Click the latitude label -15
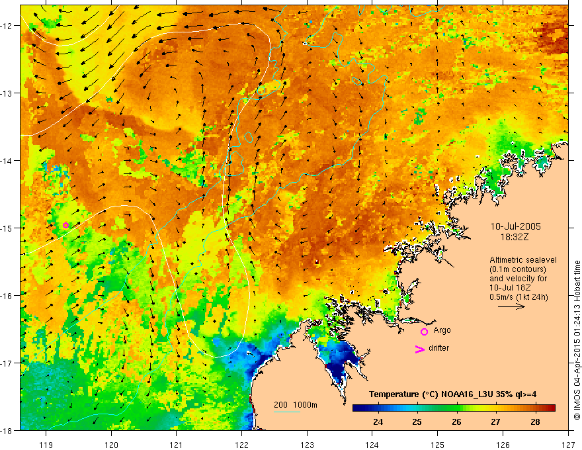This screenshot has width=582, height=450. coord(7,228)
